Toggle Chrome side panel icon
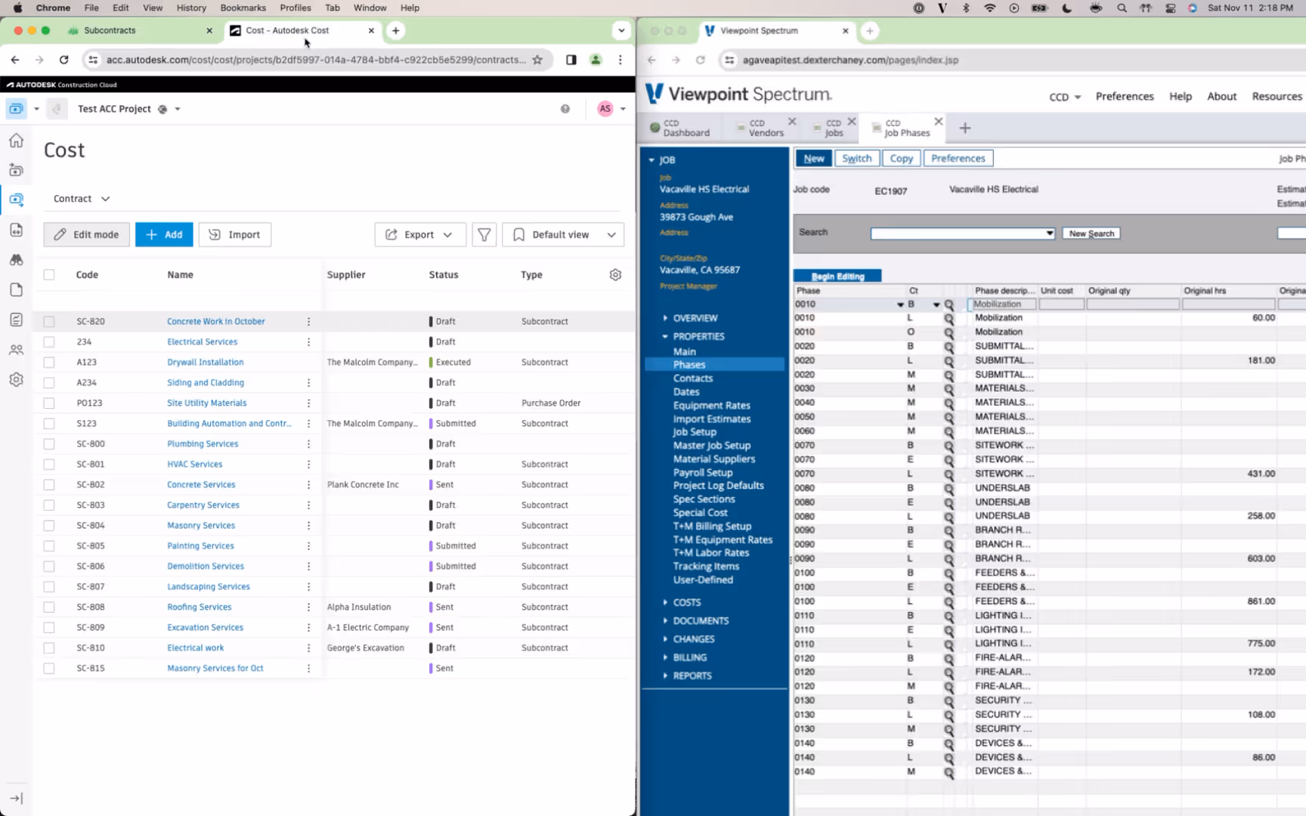The image size is (1306, 816). pos(571,60)
